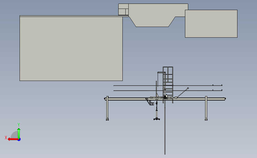Select the long horizontal support beam

point(165,99)
